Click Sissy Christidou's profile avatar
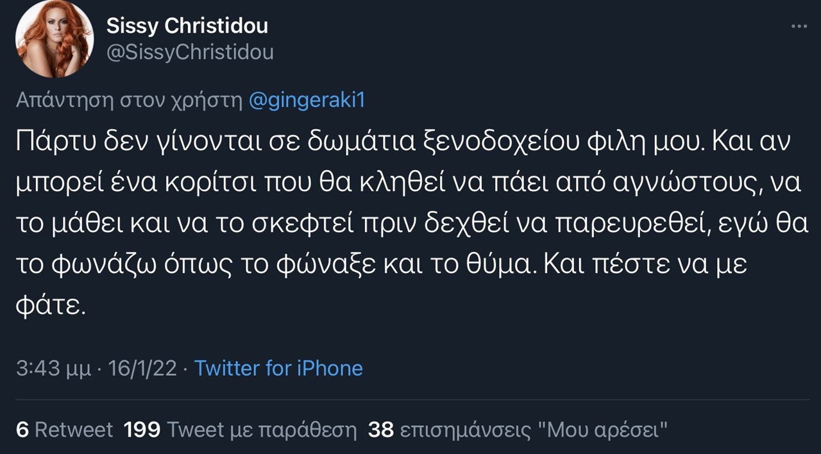The image size is (821, 454). (55, 39)
